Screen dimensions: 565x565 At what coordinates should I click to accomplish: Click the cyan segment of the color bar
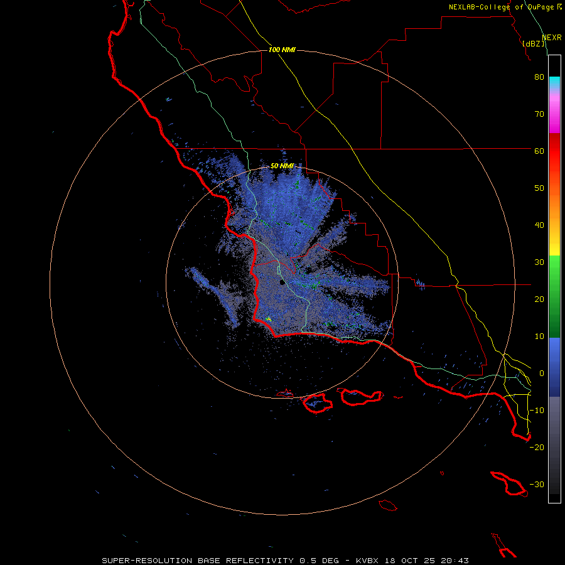pyautogui.click(x=554, y=83)
